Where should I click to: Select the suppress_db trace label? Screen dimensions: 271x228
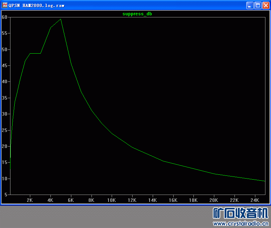point(137,14)
